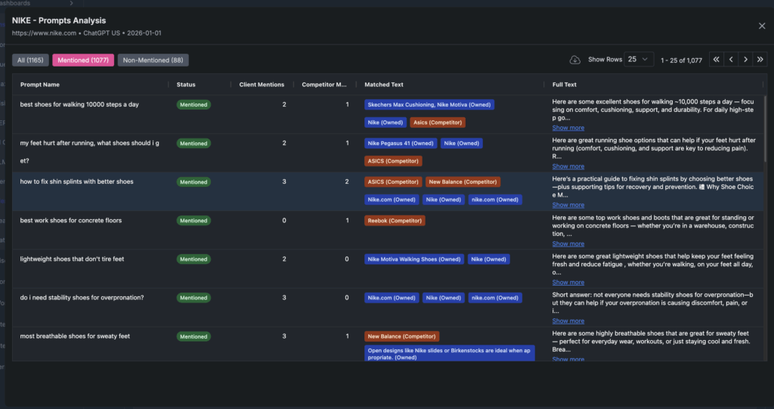Viewport: 774px width, 409px height.
Task: Select the Mentioned (1077) filter tab
Action: click(84, 60)
